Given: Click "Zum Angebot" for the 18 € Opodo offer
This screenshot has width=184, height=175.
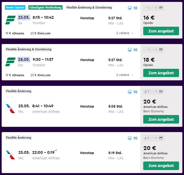Looking at the screenshot, I should point(161,73).
